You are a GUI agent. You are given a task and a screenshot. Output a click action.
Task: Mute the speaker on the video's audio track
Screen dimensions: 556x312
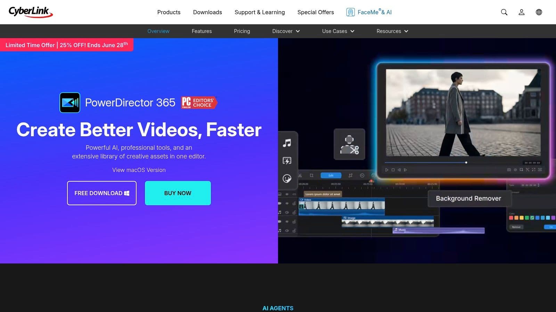(287, 213)
